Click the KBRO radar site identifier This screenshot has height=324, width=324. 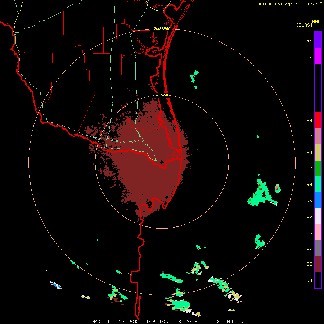coord(185,321)
